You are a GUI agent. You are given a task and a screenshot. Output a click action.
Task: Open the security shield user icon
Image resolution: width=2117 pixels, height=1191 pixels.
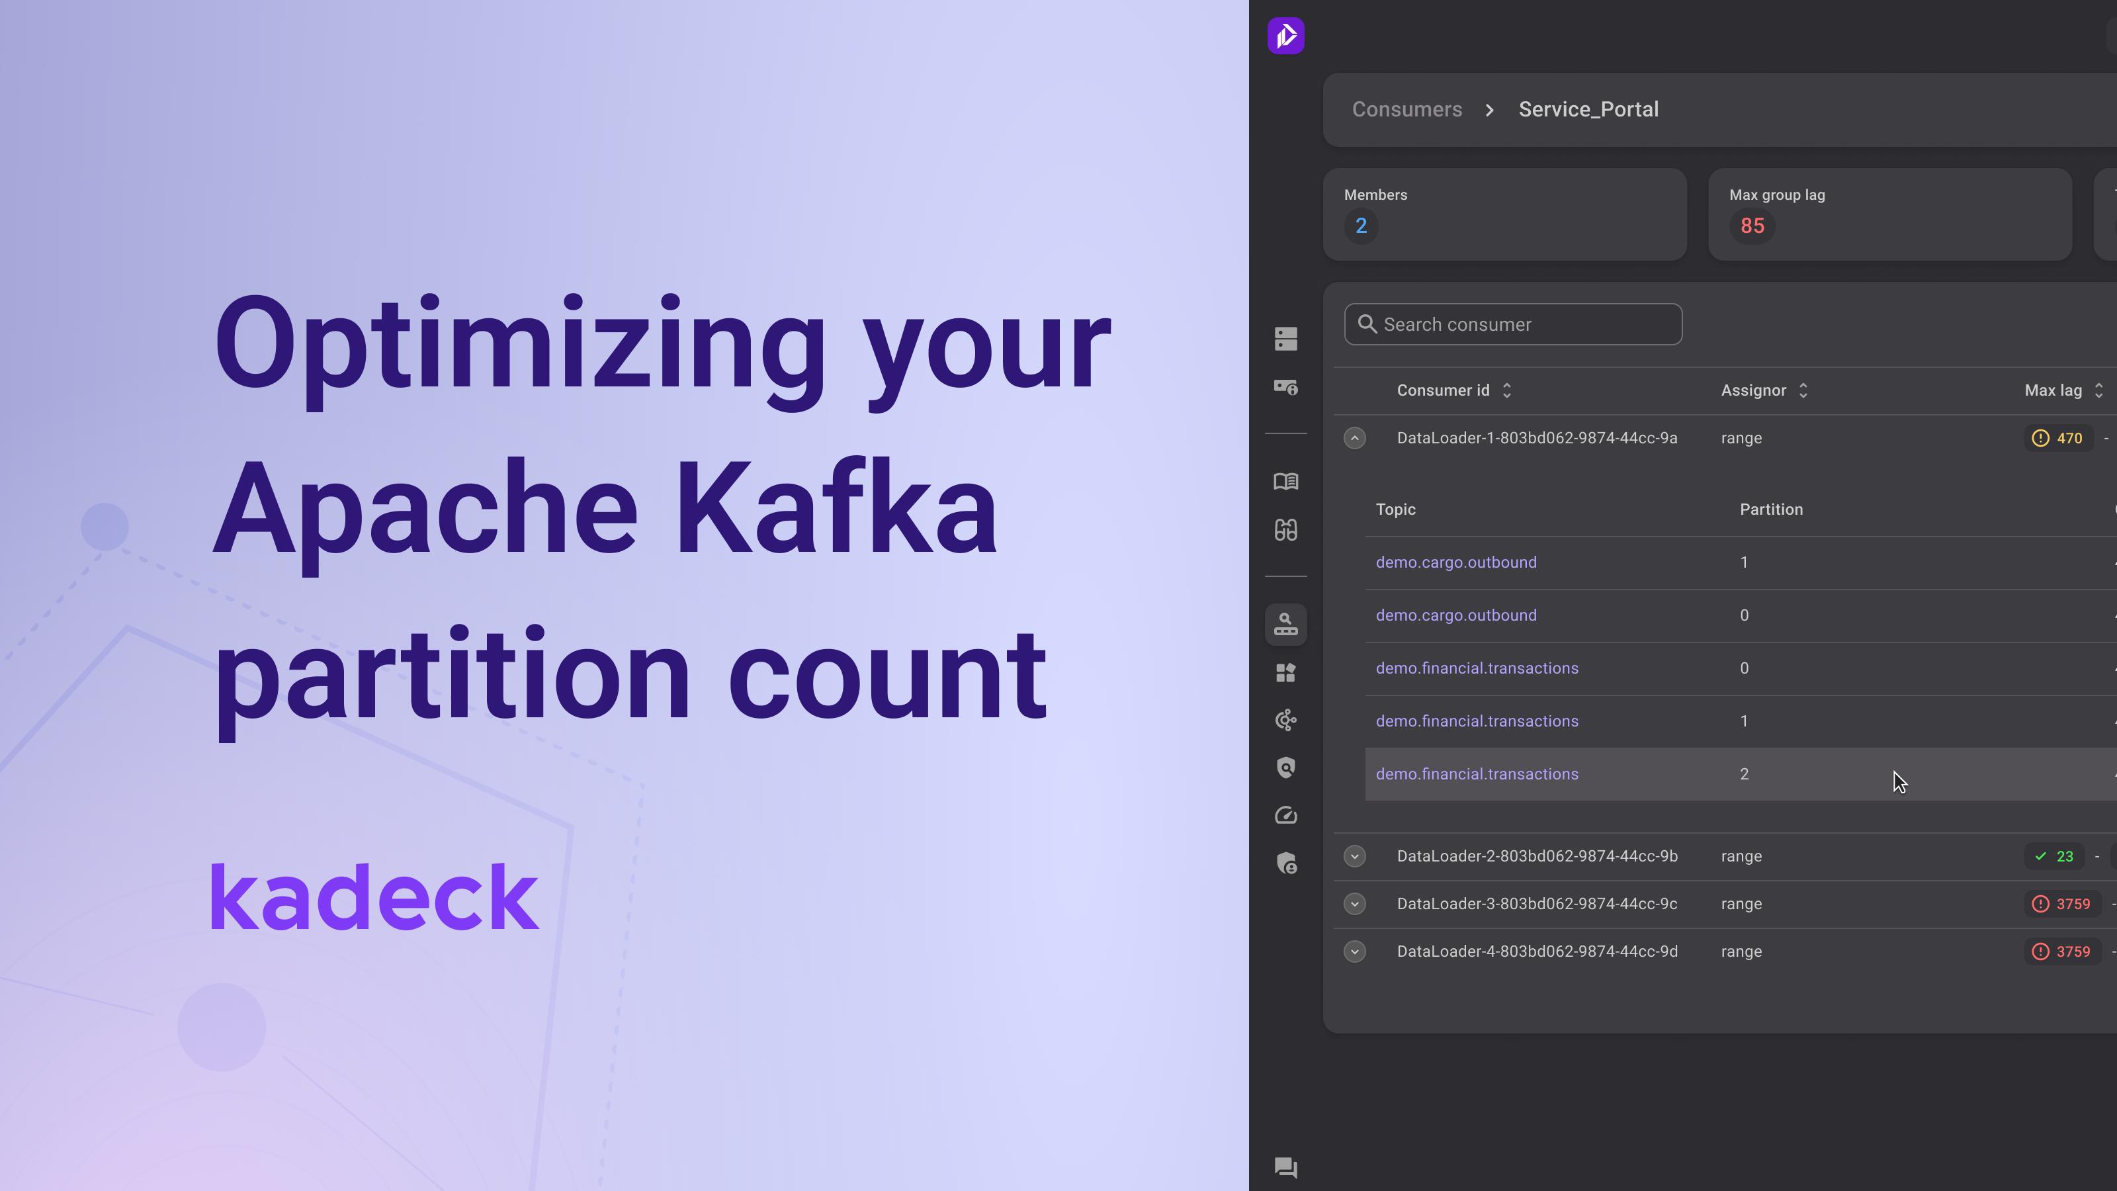1286,863
